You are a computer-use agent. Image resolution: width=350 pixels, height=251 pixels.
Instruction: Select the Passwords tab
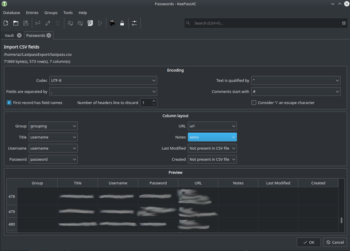point(36,36)
